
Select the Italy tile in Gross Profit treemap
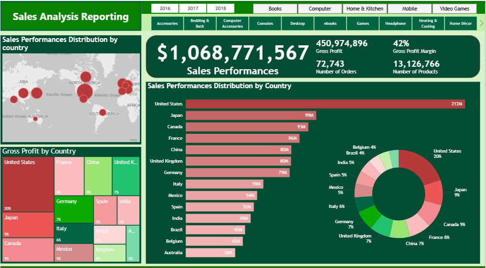coord(74,233)
